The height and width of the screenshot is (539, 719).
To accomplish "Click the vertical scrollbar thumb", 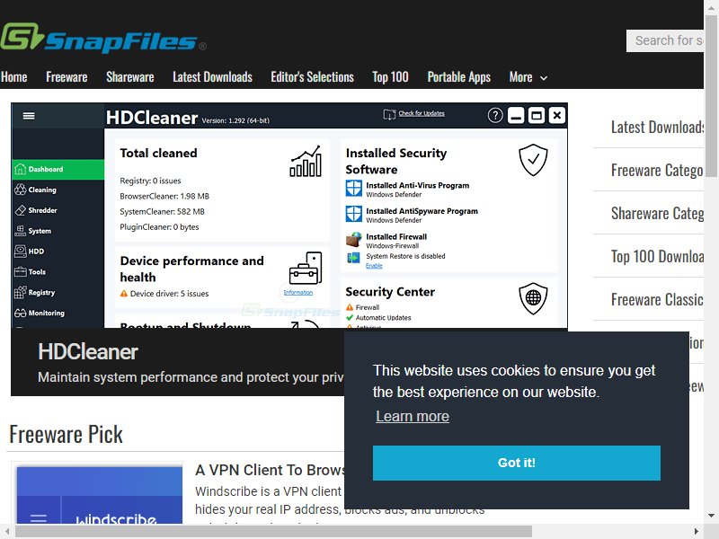I will tap(711, 95).
